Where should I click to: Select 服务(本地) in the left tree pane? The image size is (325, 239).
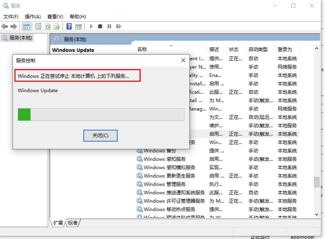(x=17, y=38)
